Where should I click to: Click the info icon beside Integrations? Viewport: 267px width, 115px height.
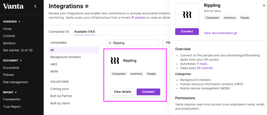(x=87, y=6)
